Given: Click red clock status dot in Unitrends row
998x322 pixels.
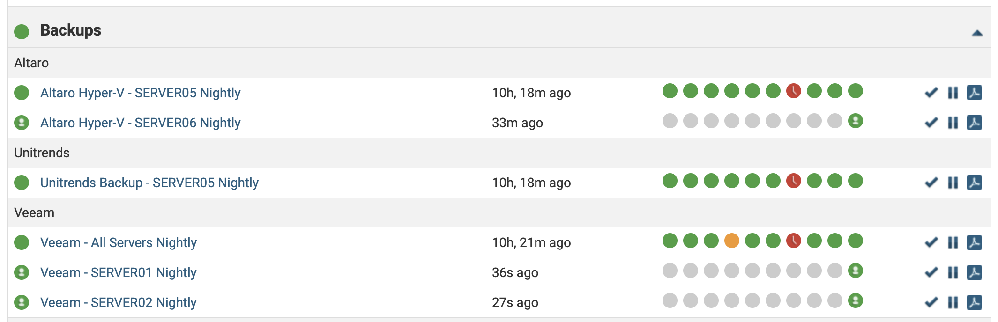Looking at the screenshot, I should coord(793,181).
